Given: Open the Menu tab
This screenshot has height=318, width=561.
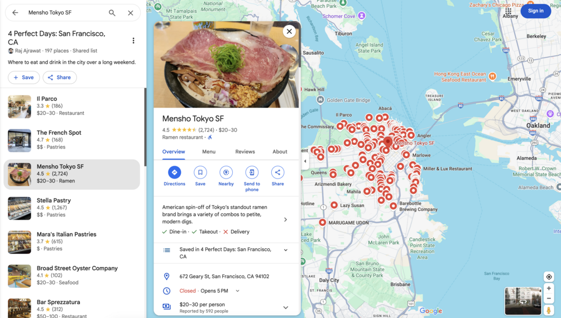Looking at the screenshot, I should pos(209,152).
